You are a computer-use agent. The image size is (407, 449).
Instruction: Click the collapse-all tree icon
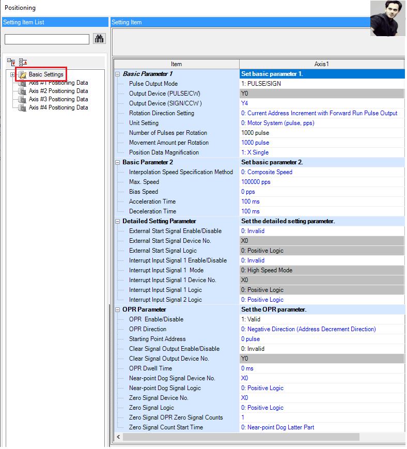click(23, 62)
